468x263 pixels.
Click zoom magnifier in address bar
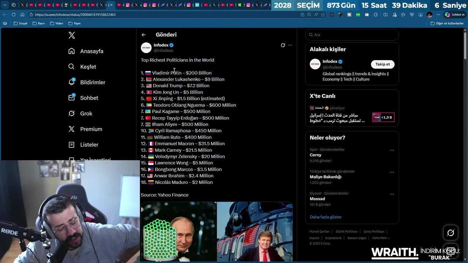tap(309, 15)
